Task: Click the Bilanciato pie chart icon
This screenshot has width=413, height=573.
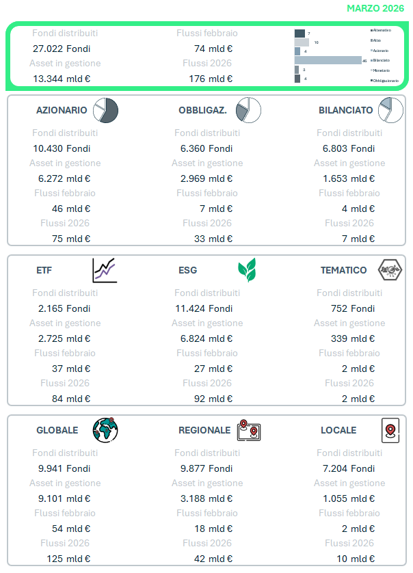Action: coord(390,110)
